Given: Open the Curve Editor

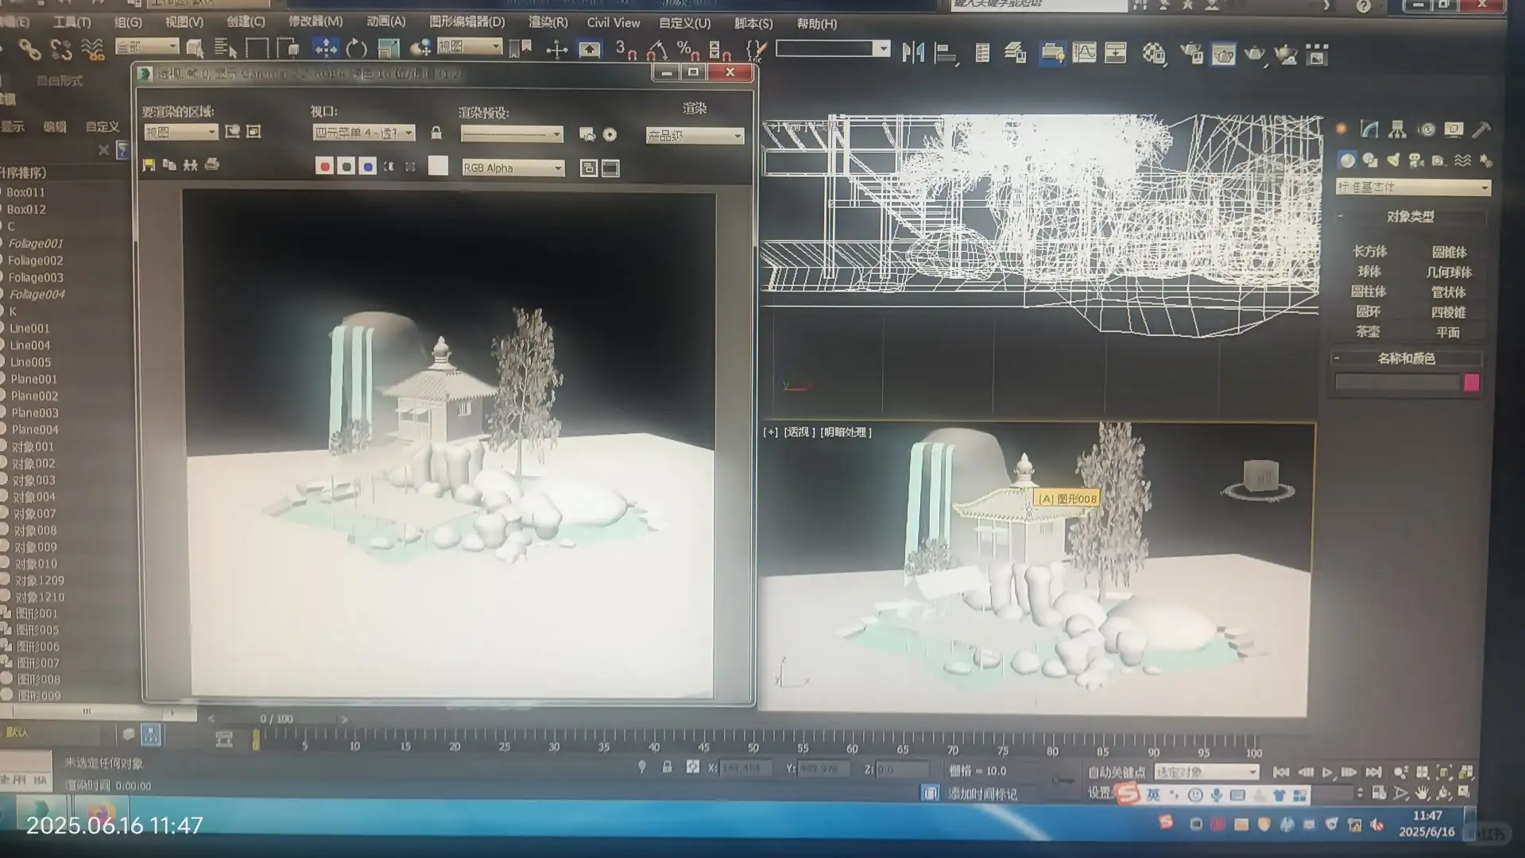Looking at the screenshot, I should [1084, 53].
